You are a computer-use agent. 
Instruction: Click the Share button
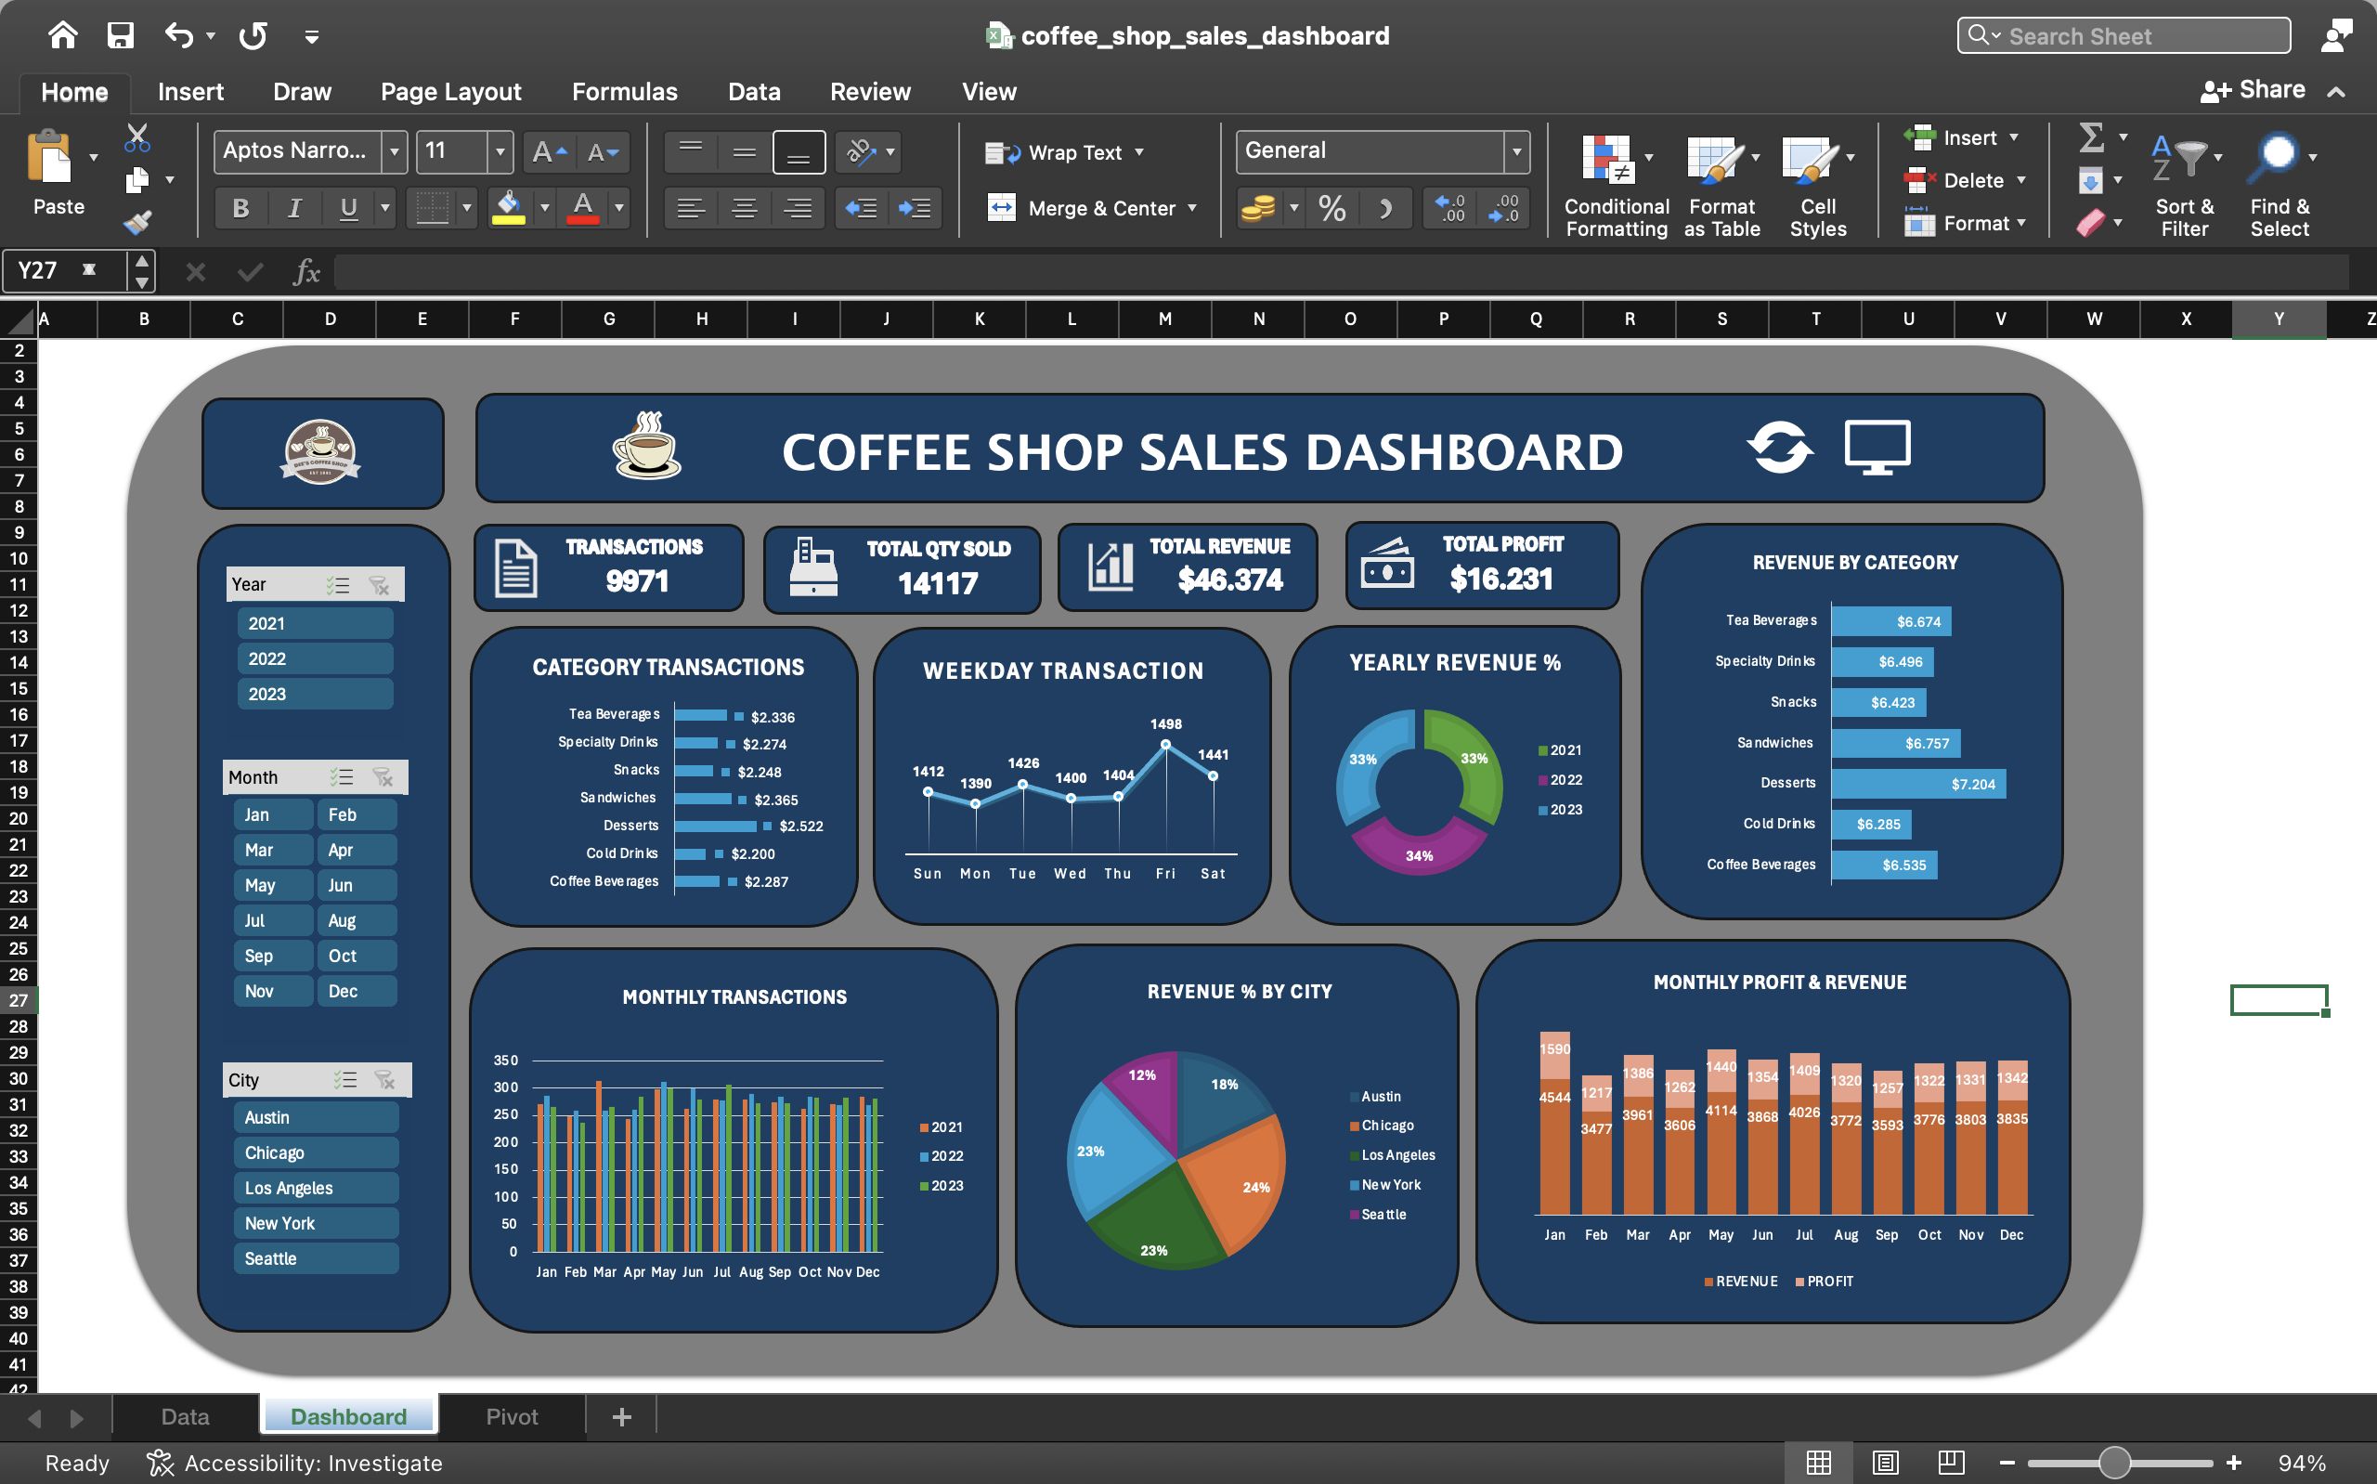[2252, 90]
